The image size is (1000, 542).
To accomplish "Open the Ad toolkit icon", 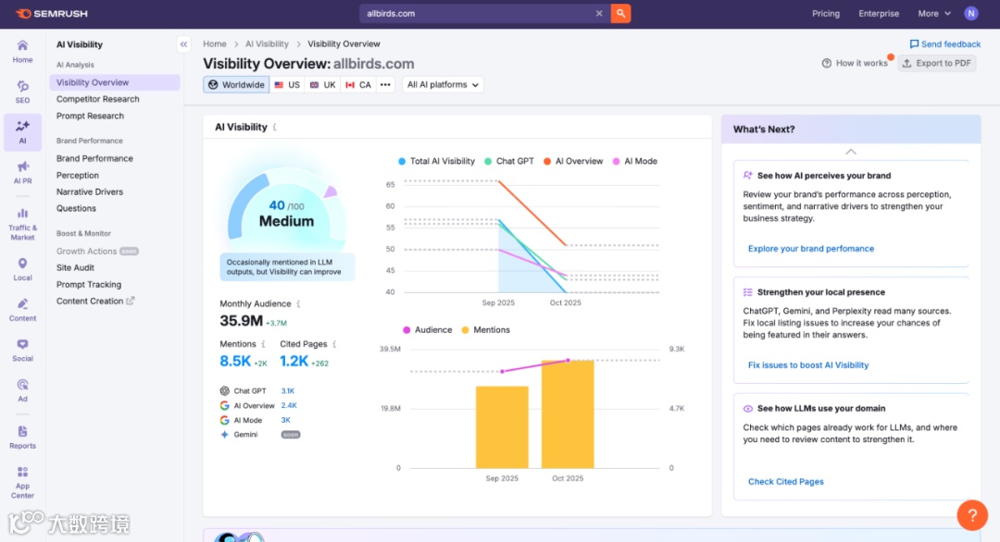I will (x=22, y=389).
